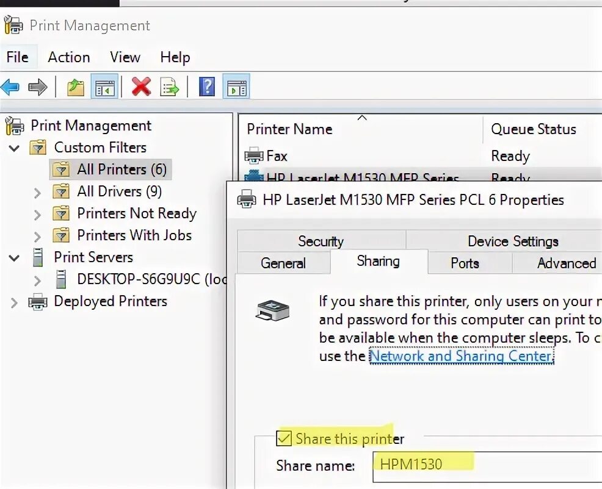Viewport: 602px width, 489px height.
Task: Click the Fax printer icon in list
Action: (x=254, y=156)
